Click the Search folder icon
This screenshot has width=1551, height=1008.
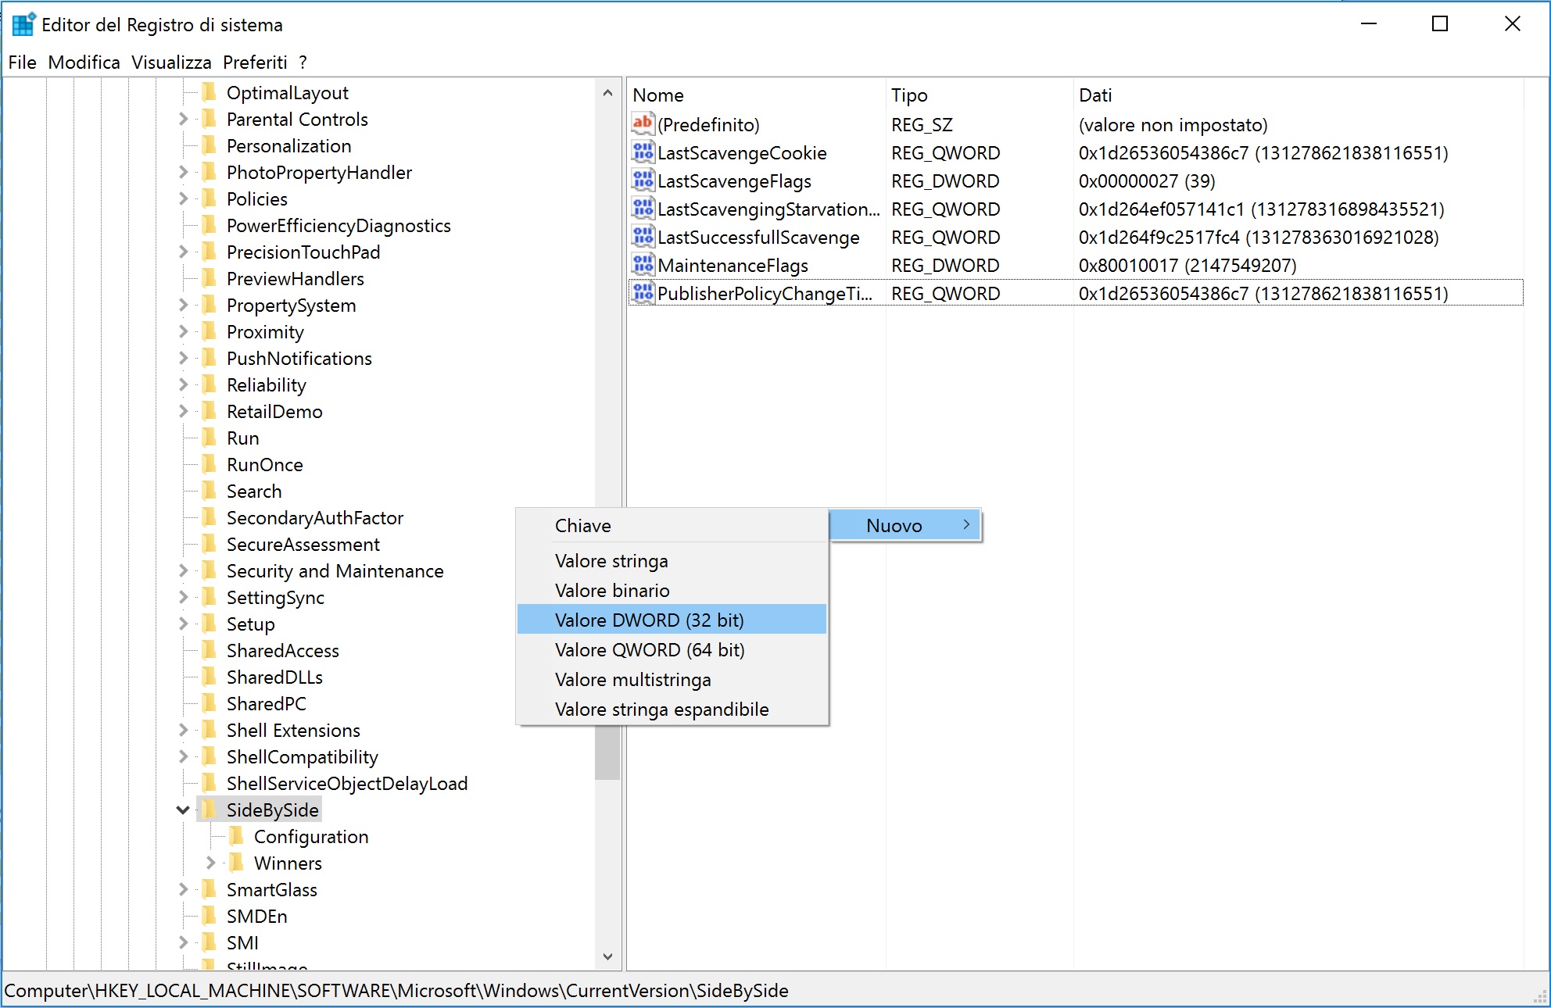209,491
